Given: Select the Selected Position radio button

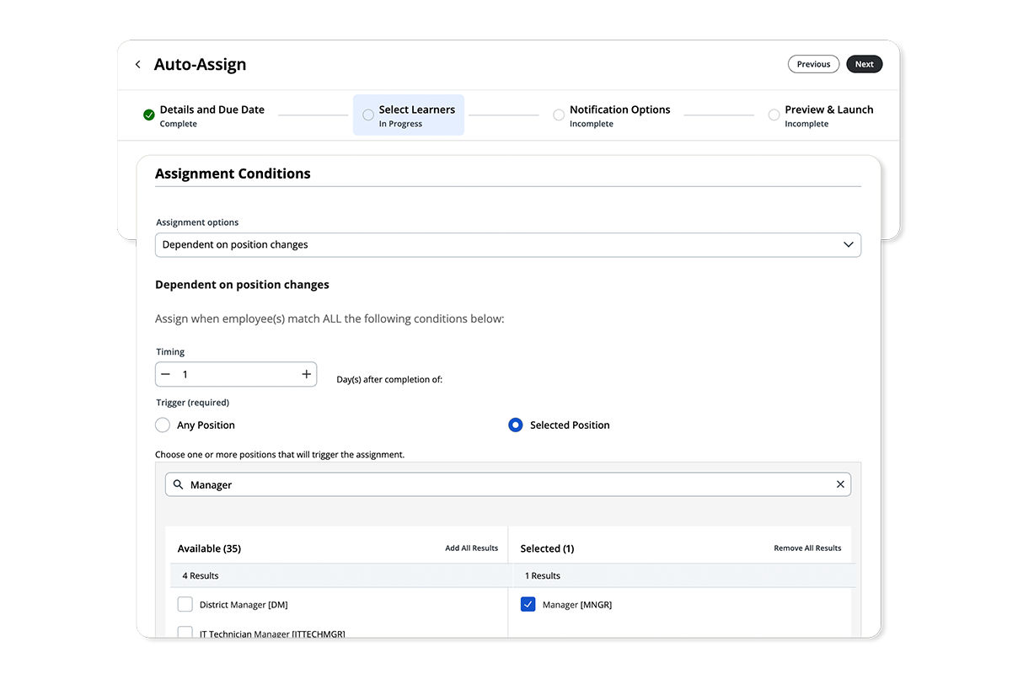Looking at the screenshot, I should pyautogui.click(x=516, y=425).
